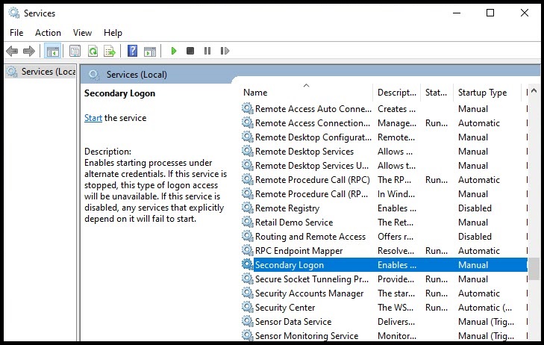Click the Start the service link

point(93,118)
